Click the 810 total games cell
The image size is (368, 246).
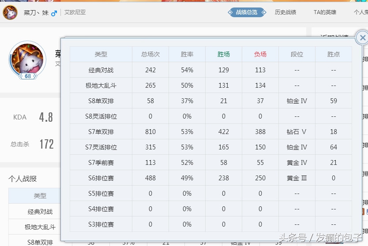(x=150, y=131)
